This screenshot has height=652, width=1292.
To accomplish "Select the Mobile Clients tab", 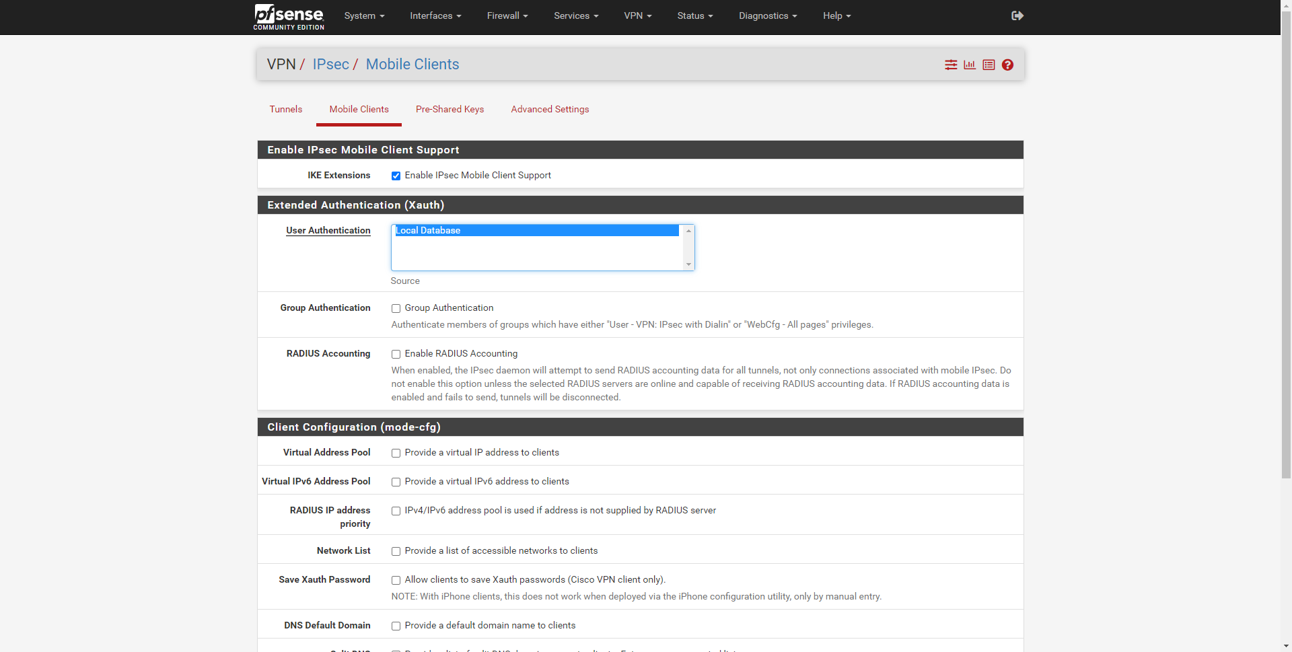I will tap(359, 110).
